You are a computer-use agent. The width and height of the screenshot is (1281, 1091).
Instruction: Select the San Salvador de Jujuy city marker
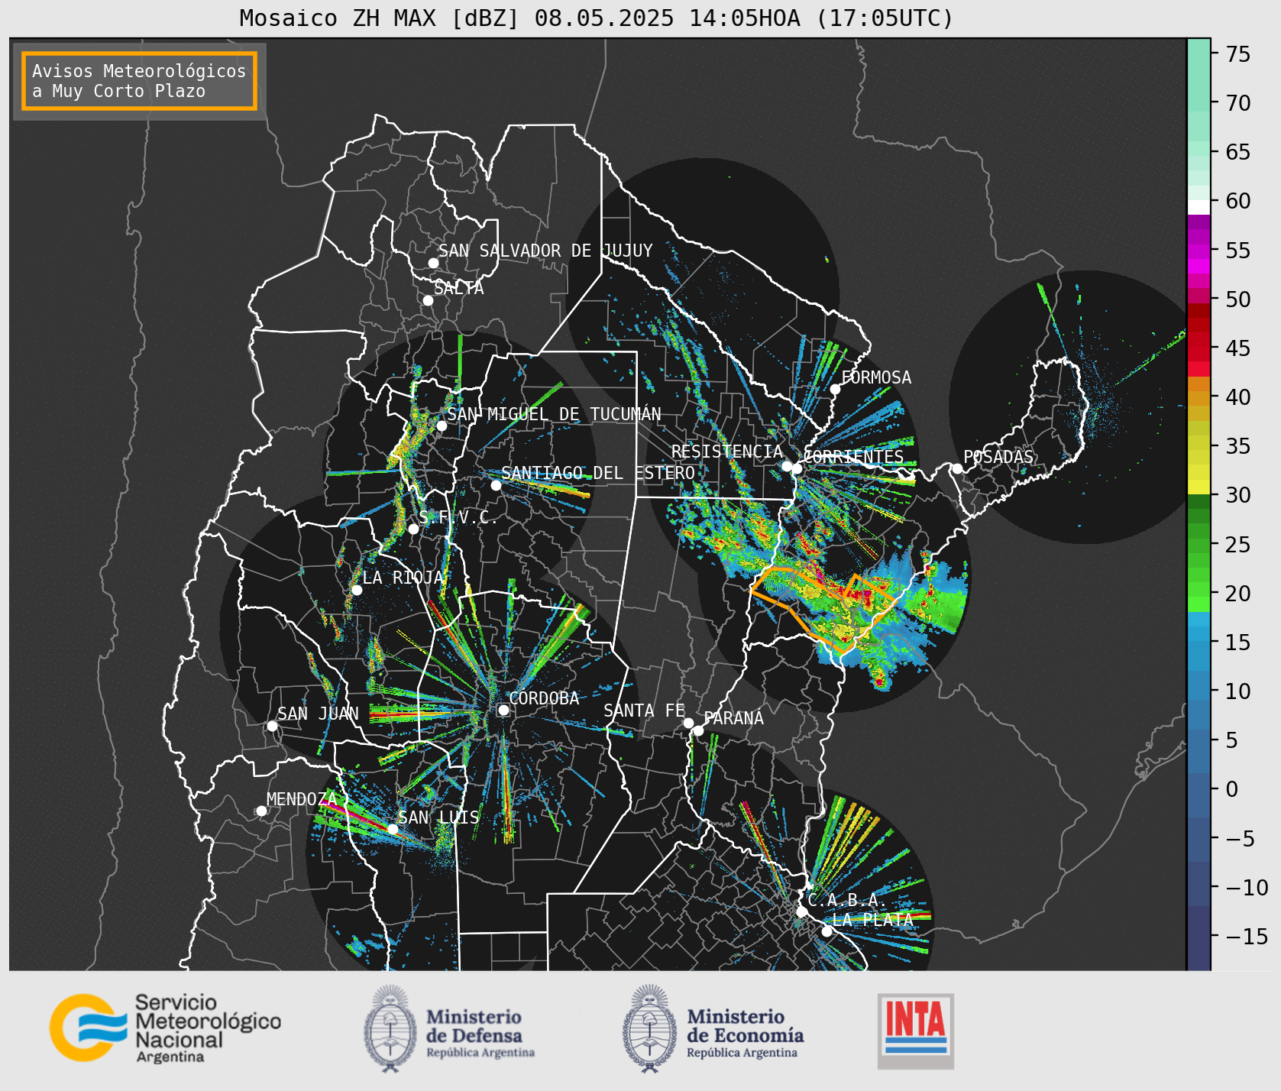tap(433, 263)
